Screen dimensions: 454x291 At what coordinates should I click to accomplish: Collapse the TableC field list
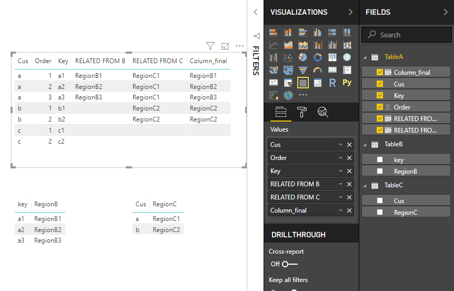tap(365, 186)
